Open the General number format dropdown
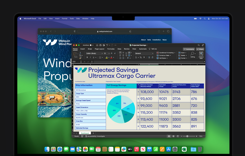Viewport: 245px width, 156px height. tap(144, 53)
